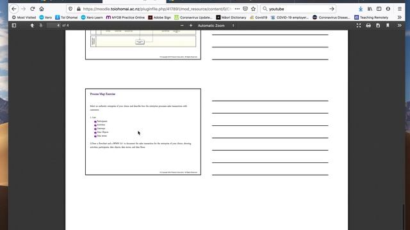Show more bookmarks with the chevron
This screenshot has height=230, width=410.
[399, 17]
